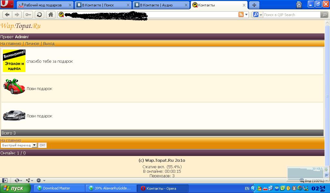Click the 'OK!' button
Image resolution: width=330 pixels, height=193 pixels.
tap(42, 145)
